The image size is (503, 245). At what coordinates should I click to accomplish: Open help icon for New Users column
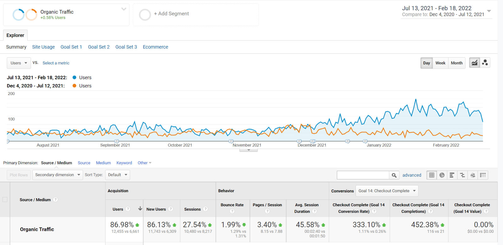click(171, 209)
